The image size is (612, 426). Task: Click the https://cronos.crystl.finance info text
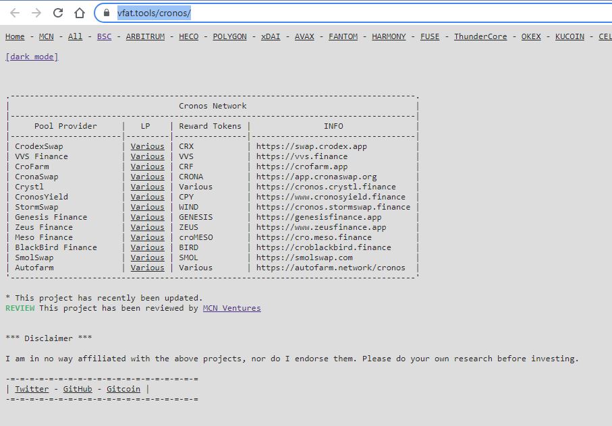[326, 187]
